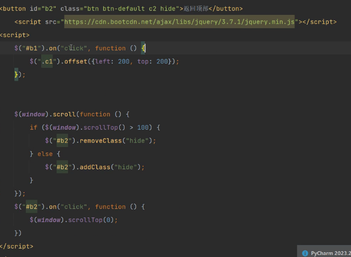Click the id="b2" attribute in button tag
The height and width of the screenshot is (257, 351).
point(43,9)
